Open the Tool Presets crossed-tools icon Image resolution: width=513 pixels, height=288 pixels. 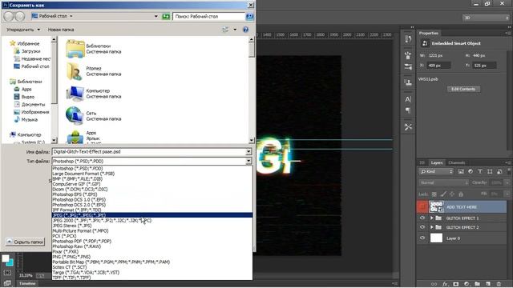pyautogui.click(x=408, y=126)
